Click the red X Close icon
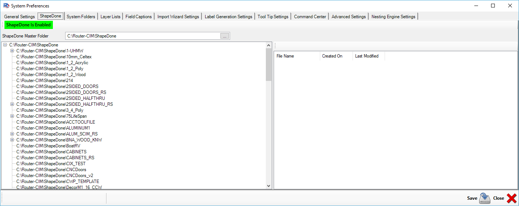The image size is (519, 206). 511,198
